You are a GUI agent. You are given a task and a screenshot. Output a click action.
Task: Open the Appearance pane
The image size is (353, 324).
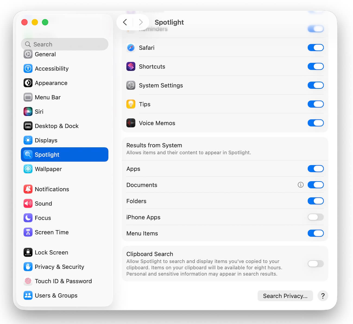click(64, 83)
